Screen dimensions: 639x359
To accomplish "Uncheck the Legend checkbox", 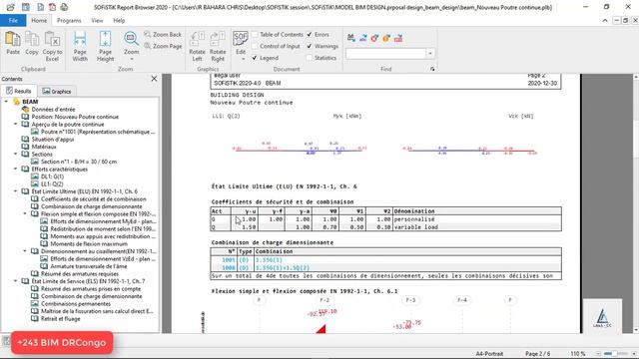I will (x=255, y=58).
